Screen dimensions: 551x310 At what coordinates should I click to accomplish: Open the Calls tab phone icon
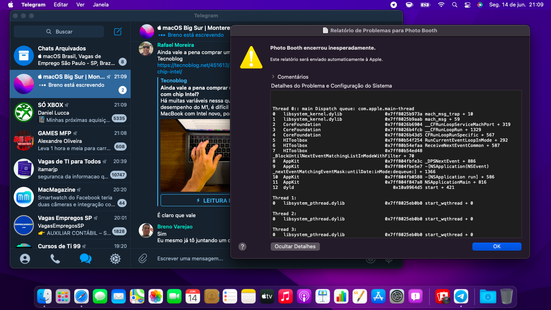click(x=55, y=259)
